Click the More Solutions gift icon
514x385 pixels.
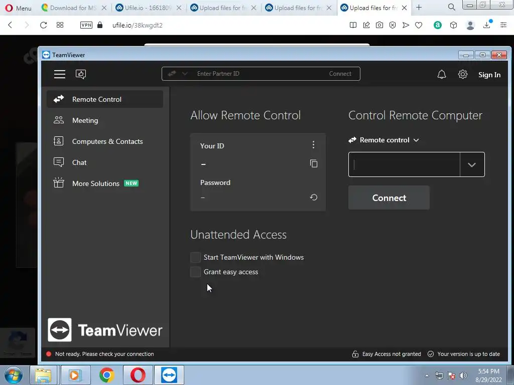59,182
